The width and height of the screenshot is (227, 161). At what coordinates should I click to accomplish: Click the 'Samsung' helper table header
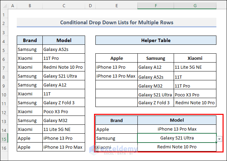tap(156, 58)
